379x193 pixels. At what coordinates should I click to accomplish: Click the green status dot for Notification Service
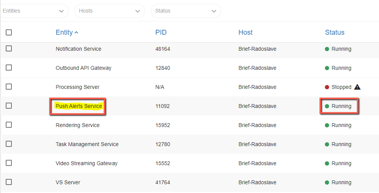pos(327,49)
